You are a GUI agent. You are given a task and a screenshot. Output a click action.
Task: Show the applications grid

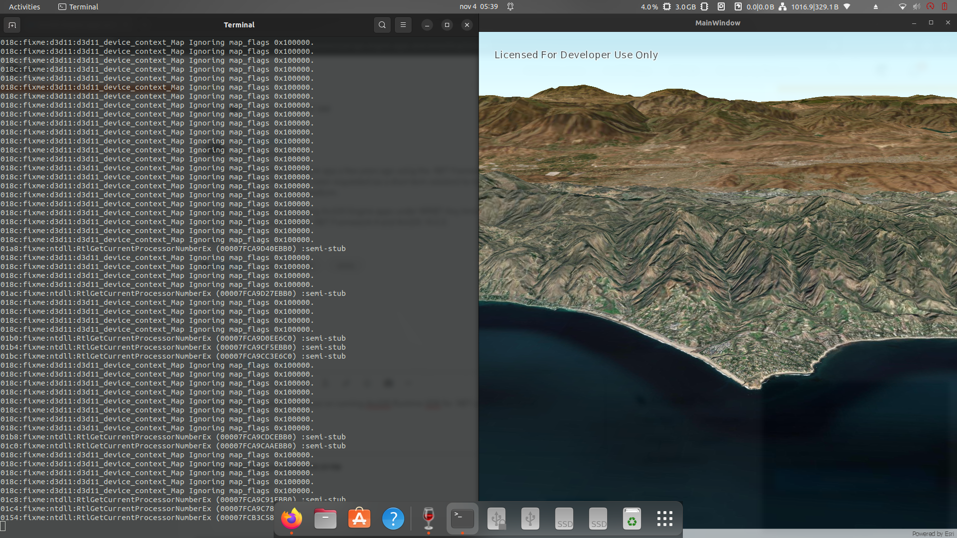click(665, 519)
